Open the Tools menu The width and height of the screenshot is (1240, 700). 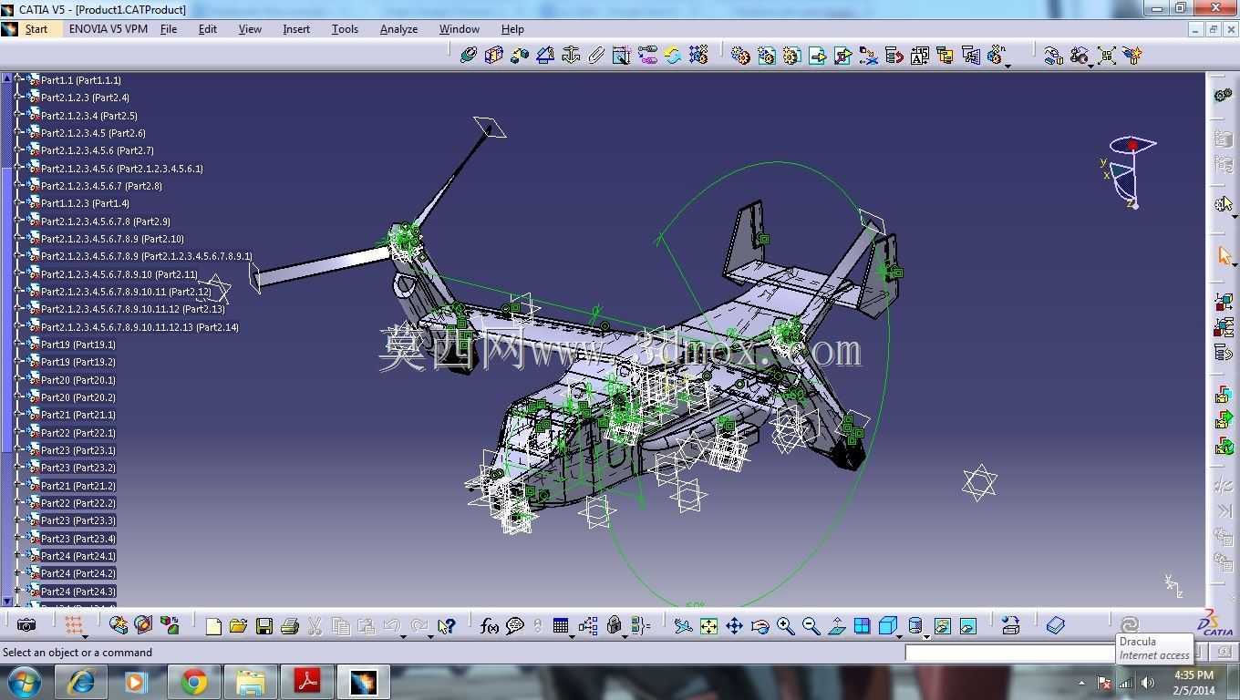click(x=345, y=29)
